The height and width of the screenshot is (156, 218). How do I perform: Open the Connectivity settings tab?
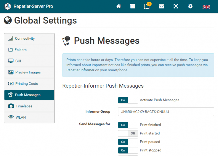[29, 39]
